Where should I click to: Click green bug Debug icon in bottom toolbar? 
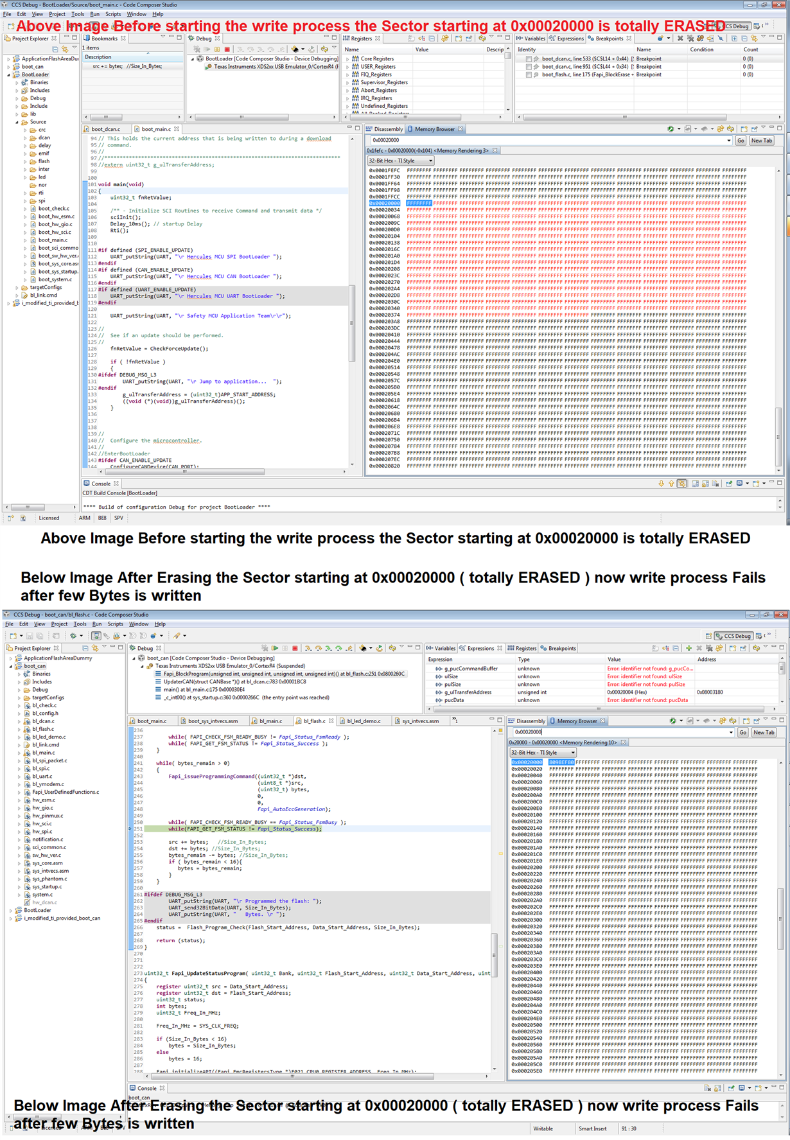(73, 635)
